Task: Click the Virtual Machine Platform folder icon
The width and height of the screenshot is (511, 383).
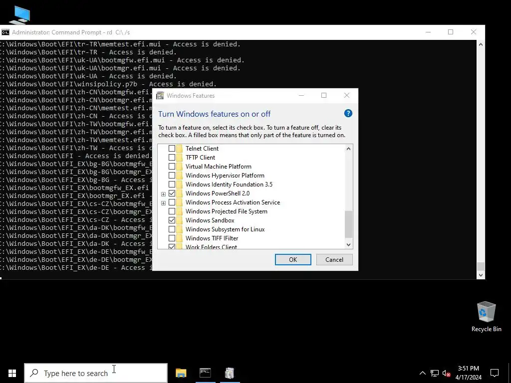Action: (180, 167)
